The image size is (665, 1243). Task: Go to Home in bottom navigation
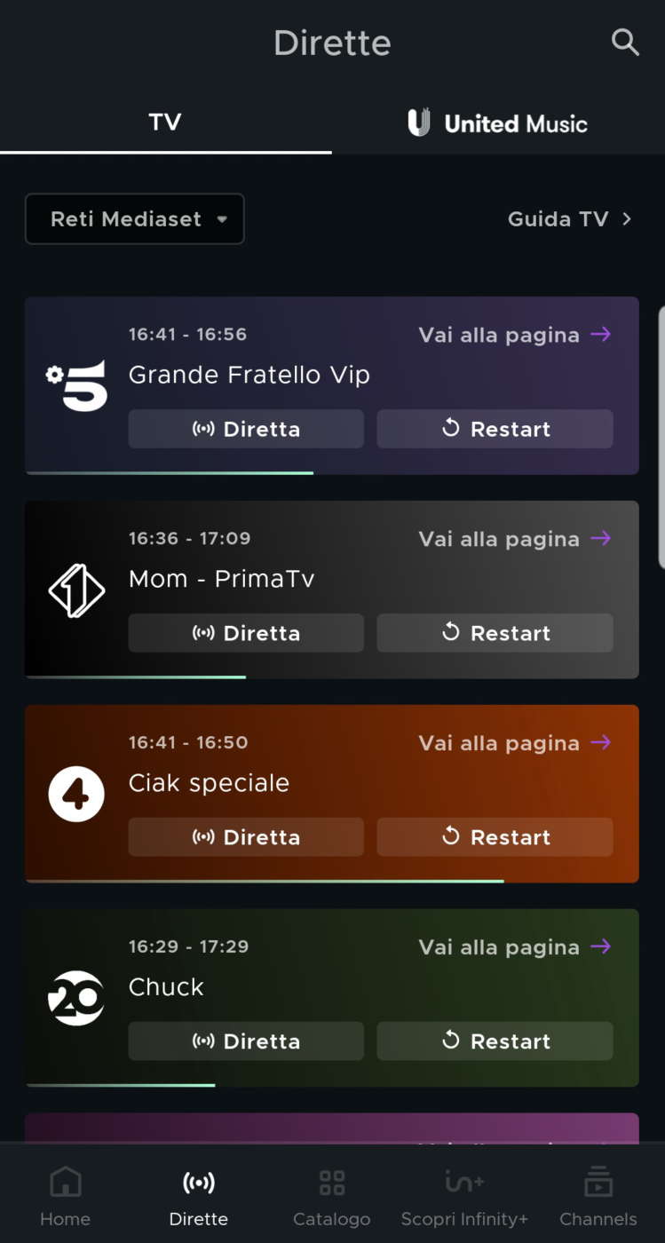pyautogui.click(x=66, y=1196)
